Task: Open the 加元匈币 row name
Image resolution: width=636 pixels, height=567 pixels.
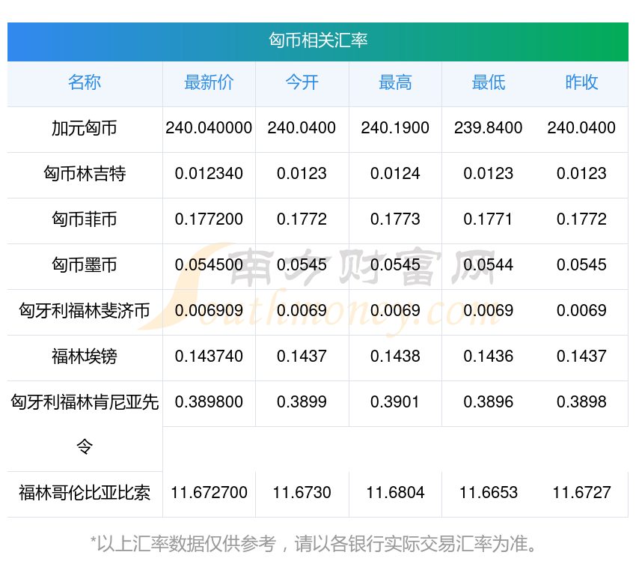Action: point(85,129)
